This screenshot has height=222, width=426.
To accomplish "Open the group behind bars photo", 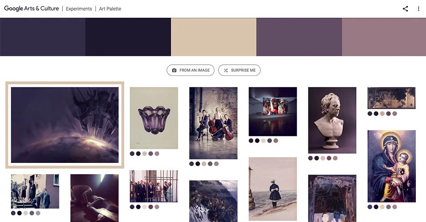I will [154, 186].
